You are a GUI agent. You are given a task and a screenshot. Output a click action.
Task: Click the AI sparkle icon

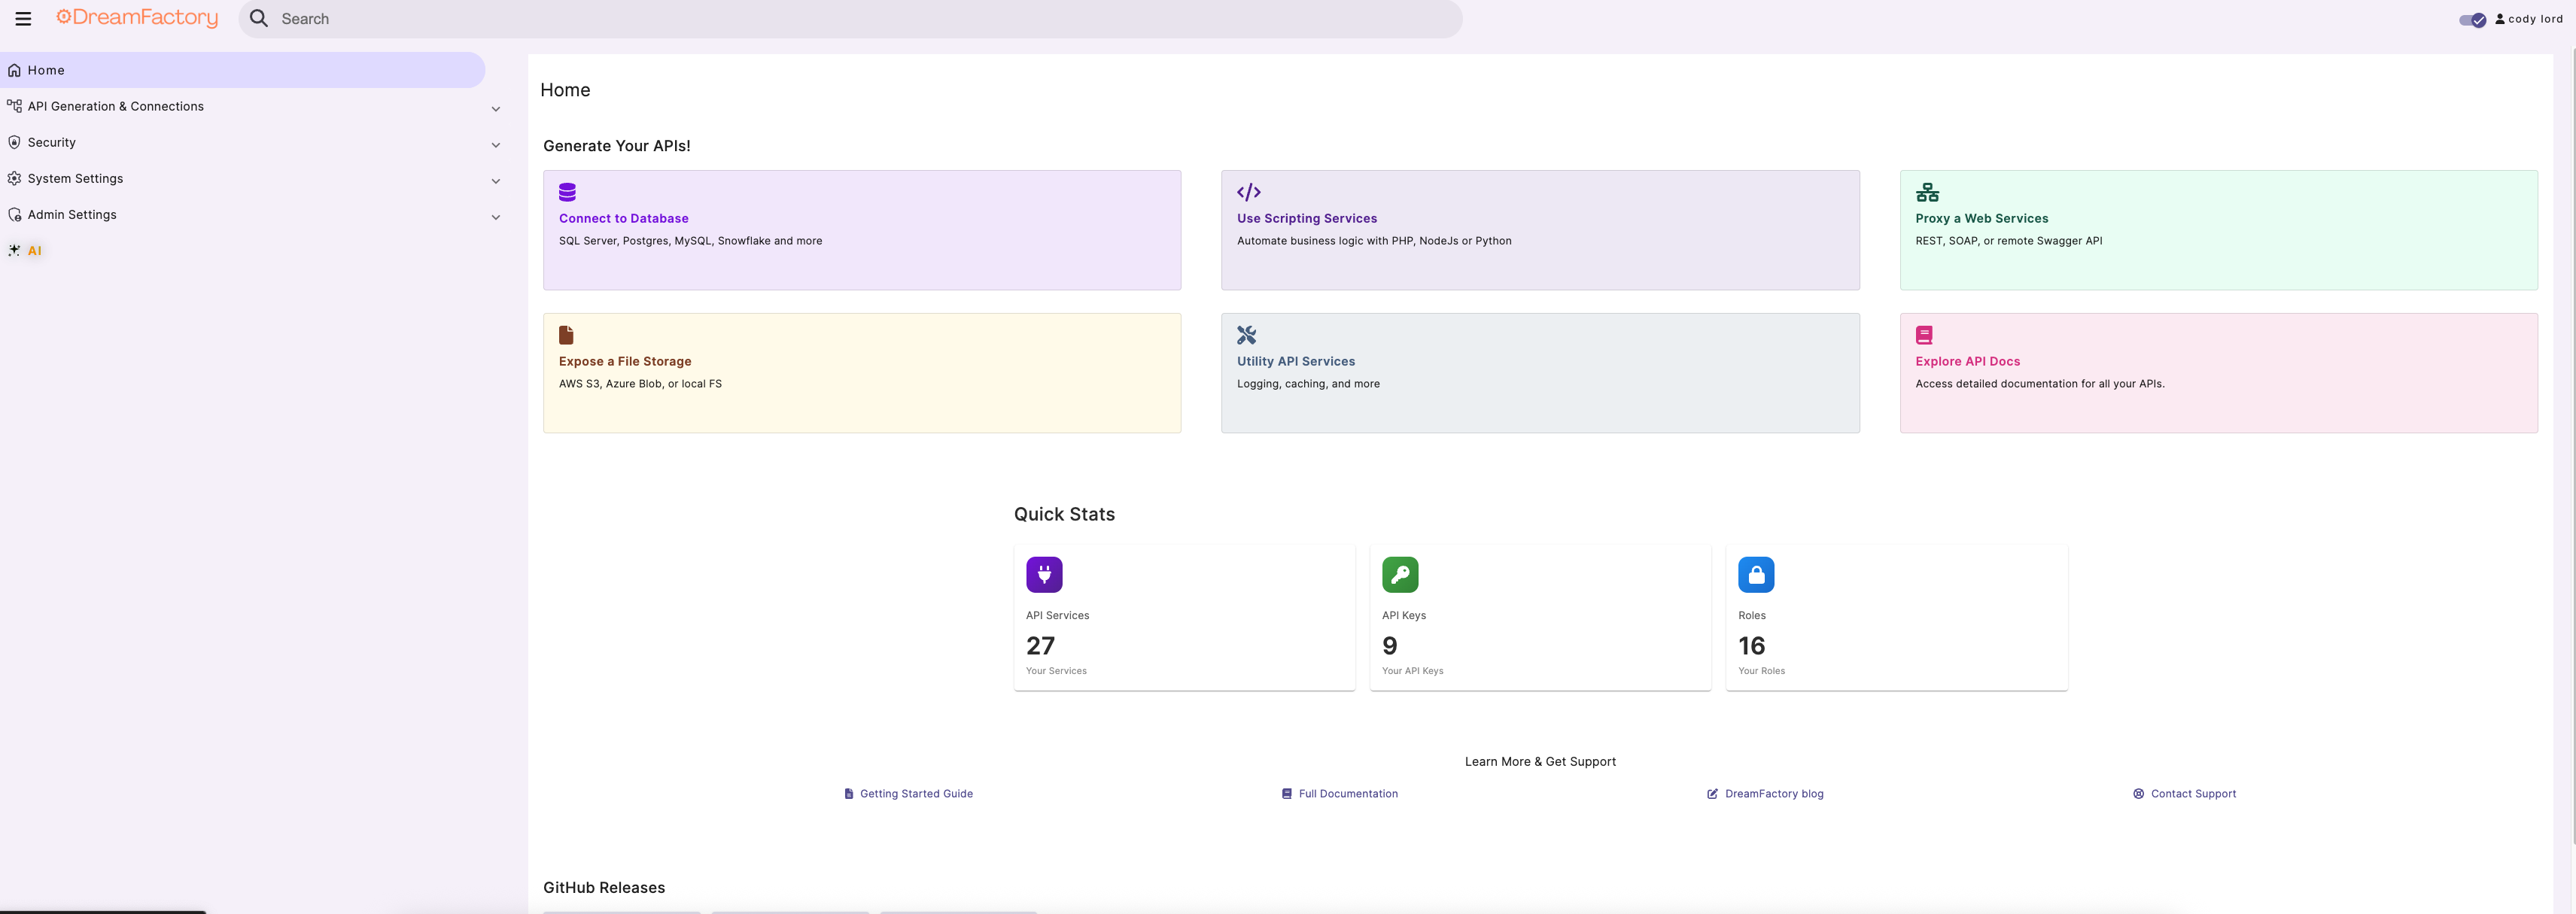(x=14, y=250)
